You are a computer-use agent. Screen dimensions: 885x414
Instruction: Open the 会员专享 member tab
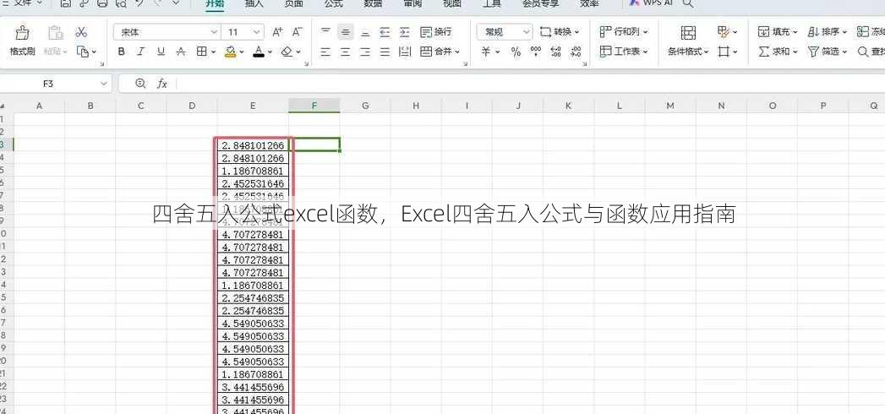539,3
